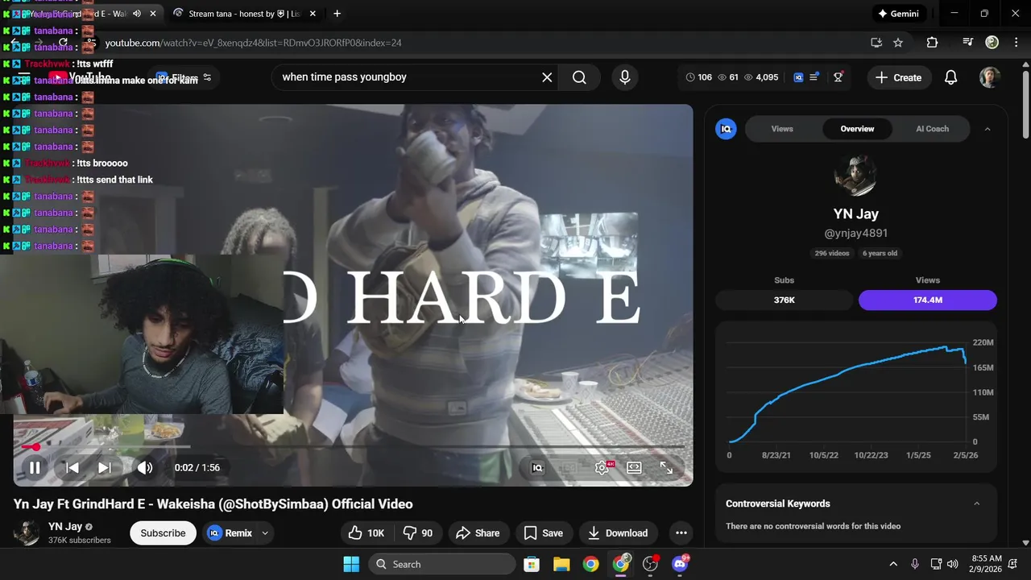
Task: Clear the YouTube search box text
Action: [547, 77]
